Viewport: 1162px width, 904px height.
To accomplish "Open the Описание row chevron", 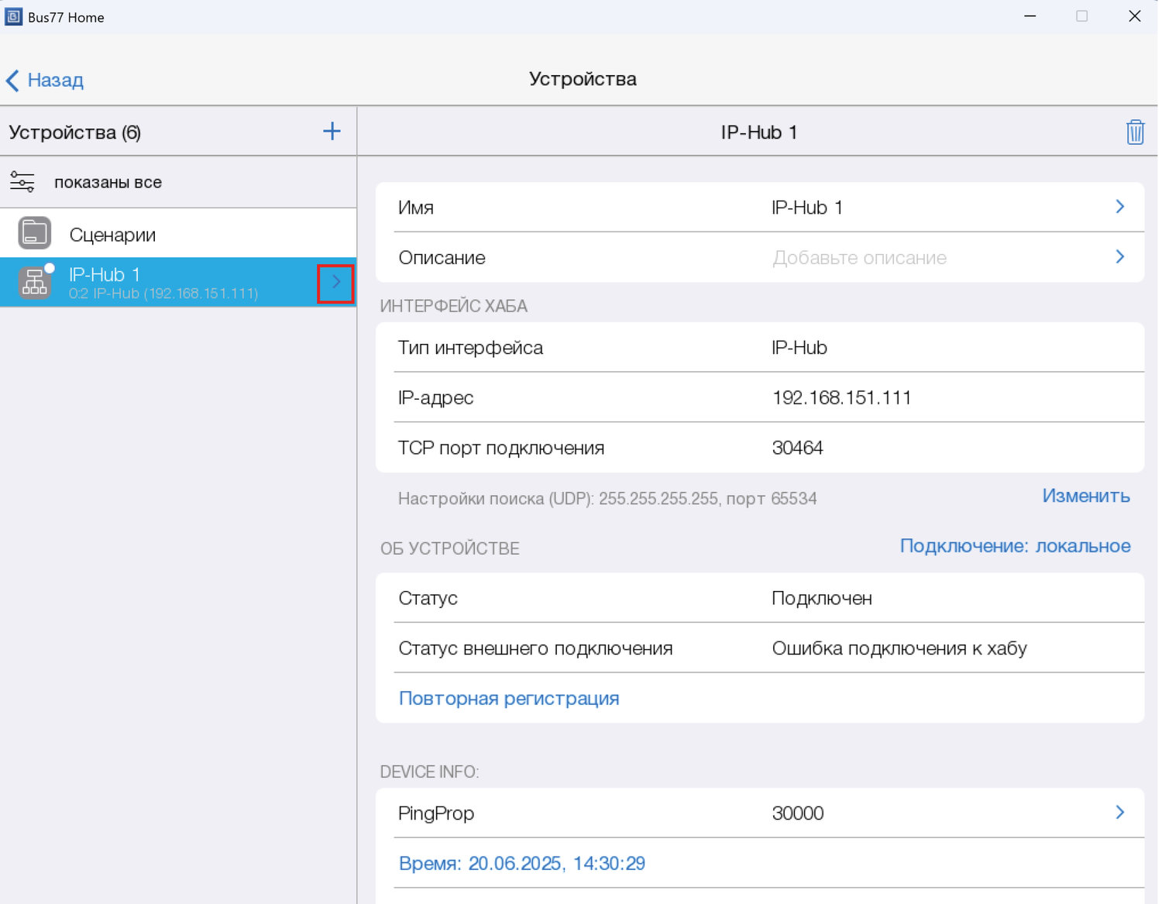I will [x=1119, y=257].
